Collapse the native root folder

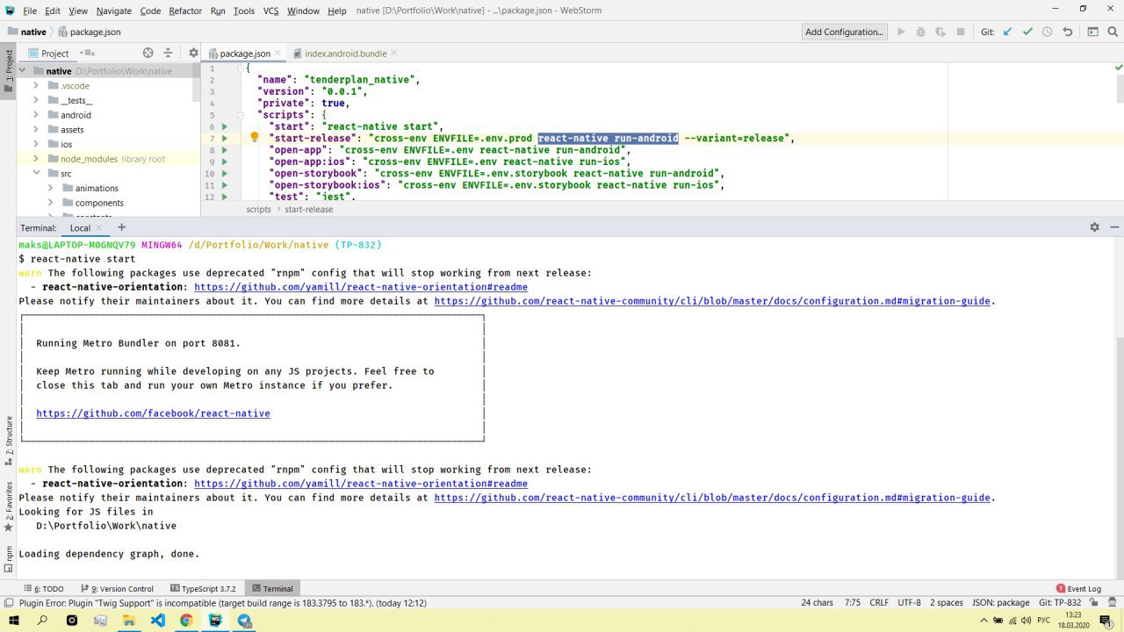24,71
